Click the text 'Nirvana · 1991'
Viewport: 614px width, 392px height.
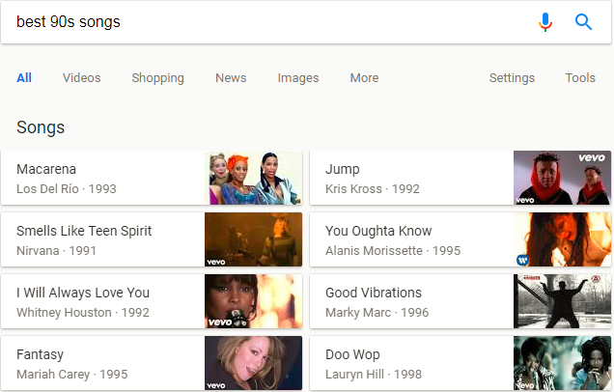tap(56, 251)
